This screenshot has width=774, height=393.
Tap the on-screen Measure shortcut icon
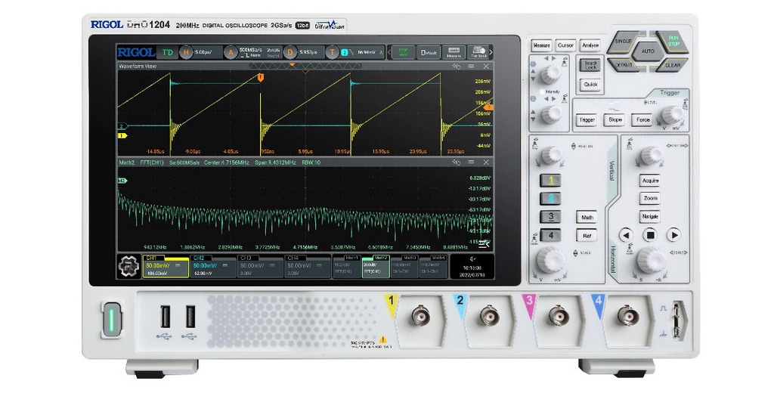click(x=454, y=52)
